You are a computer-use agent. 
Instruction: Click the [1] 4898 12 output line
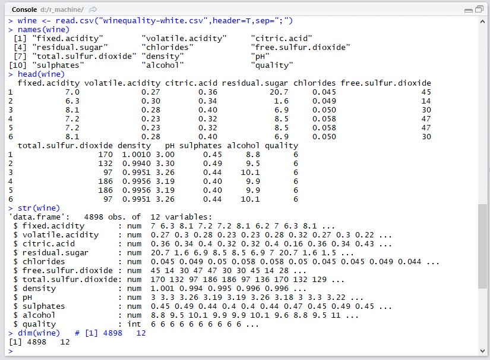pyautogui.click(x=39, y=342)
